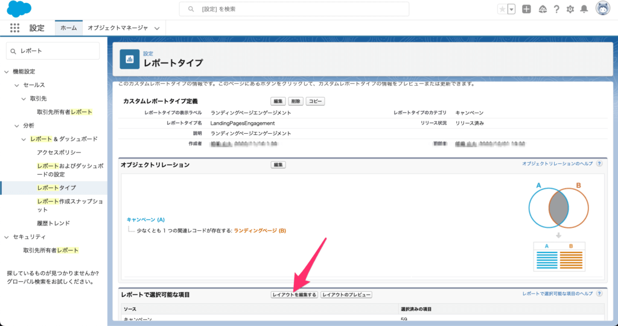
Task: Click the レイアウトのプレビュー button
Action: [346, 295]
